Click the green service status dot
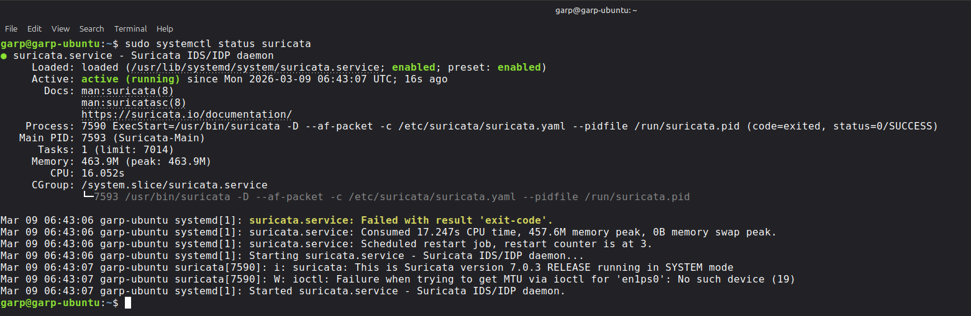The width and height of the screenshot is (971, 316). pyautogui.click(x=4, y=56)
